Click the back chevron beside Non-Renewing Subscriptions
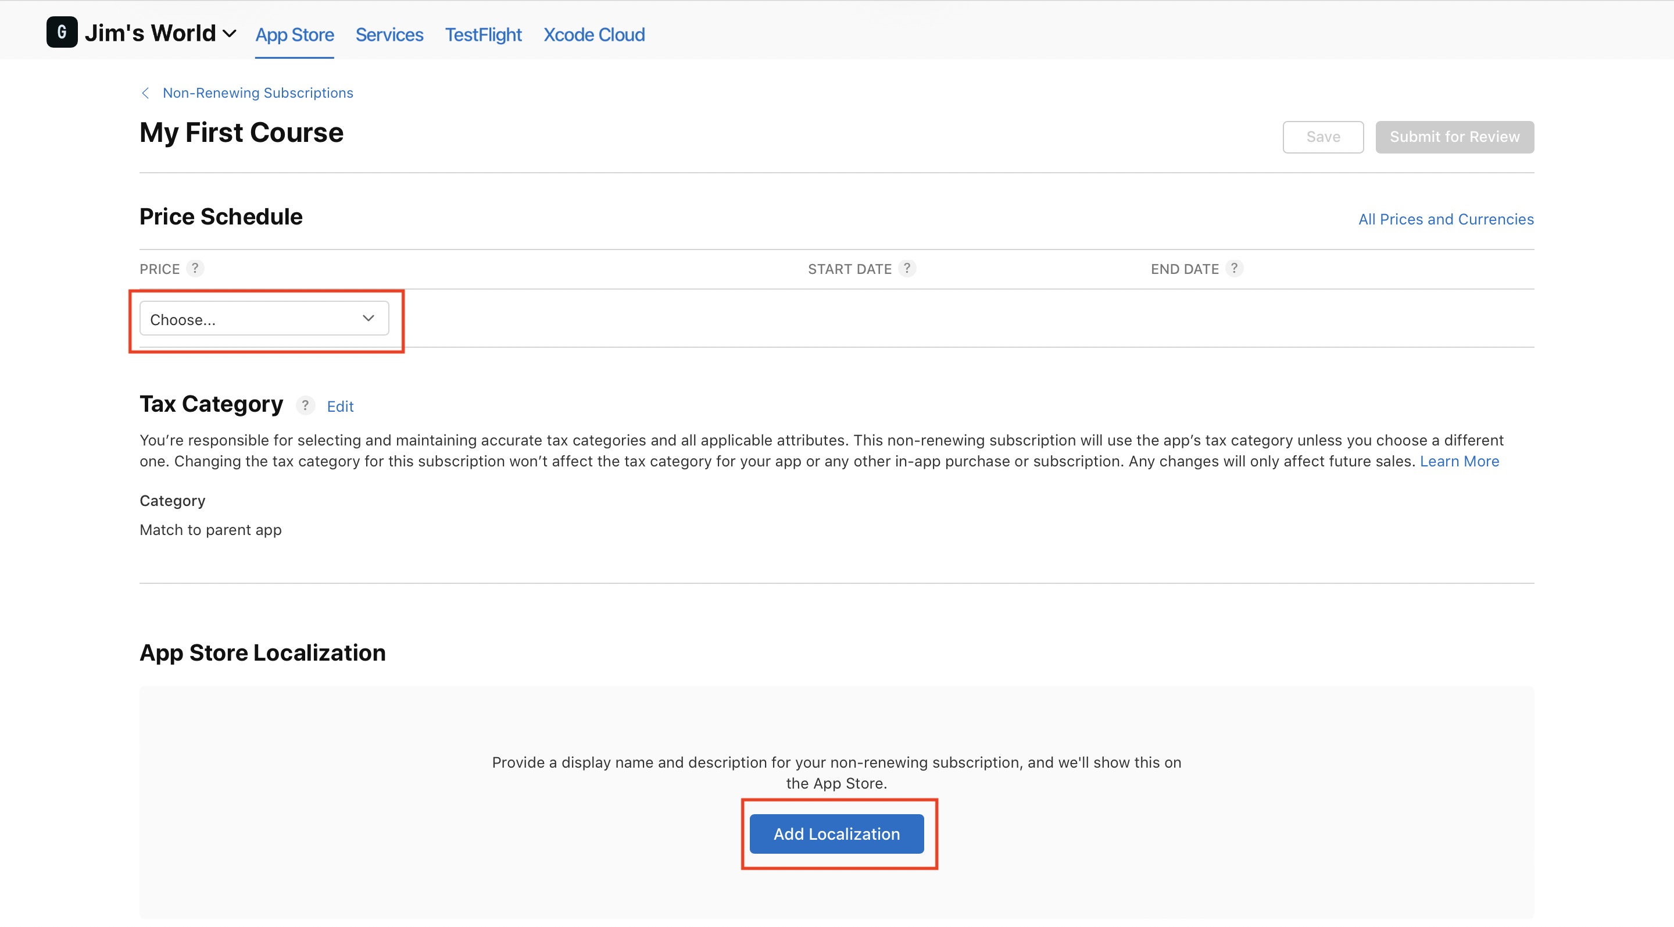This screenshot has width=1674, height=927. coord(145,93)
